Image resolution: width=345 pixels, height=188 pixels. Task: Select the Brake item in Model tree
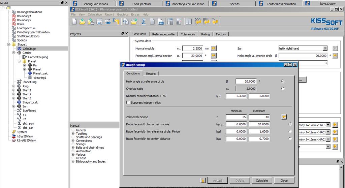pyautogui.click(x=21, y=24)
